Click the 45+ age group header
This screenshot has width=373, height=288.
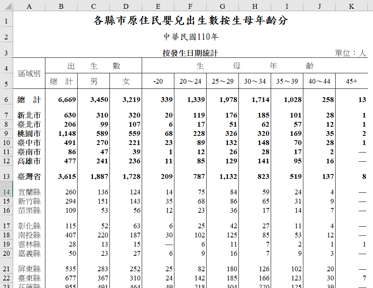352,81
